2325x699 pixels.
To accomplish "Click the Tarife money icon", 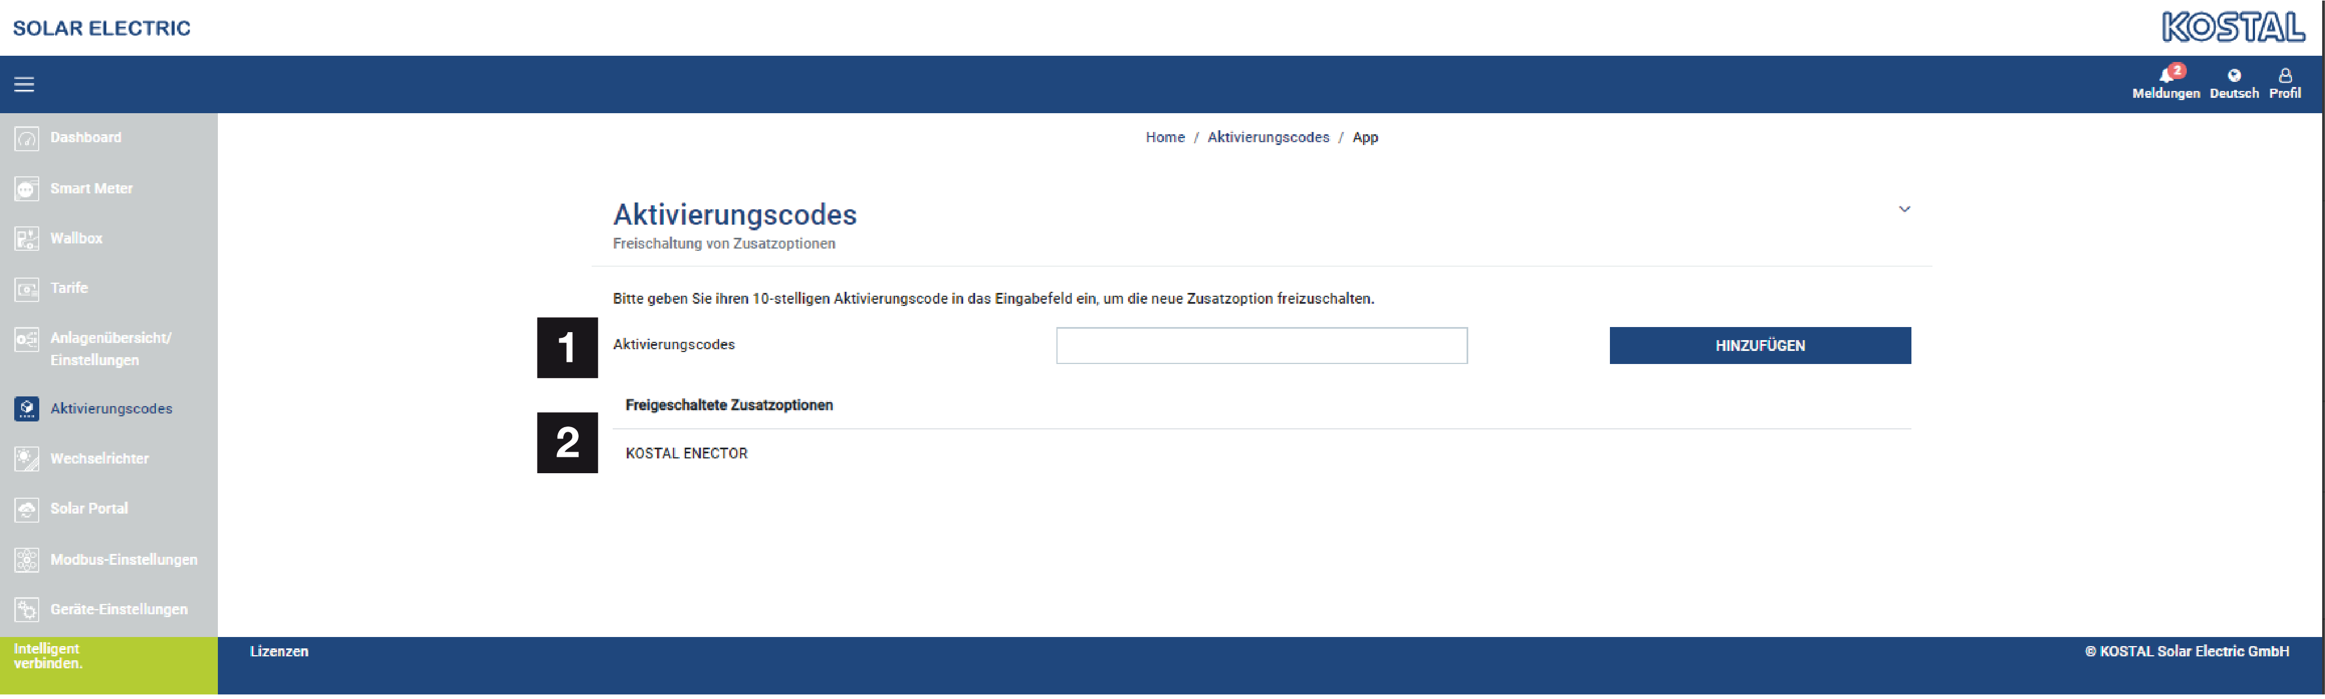I will click(x=27, y=289).
